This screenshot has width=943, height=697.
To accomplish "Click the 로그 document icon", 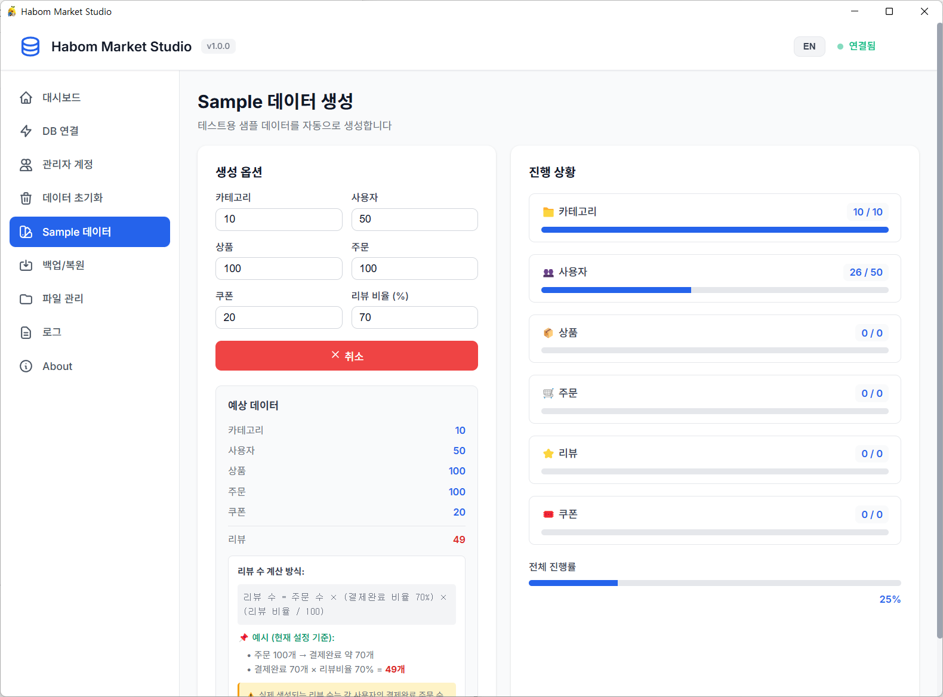I will [x=26, y=332].
